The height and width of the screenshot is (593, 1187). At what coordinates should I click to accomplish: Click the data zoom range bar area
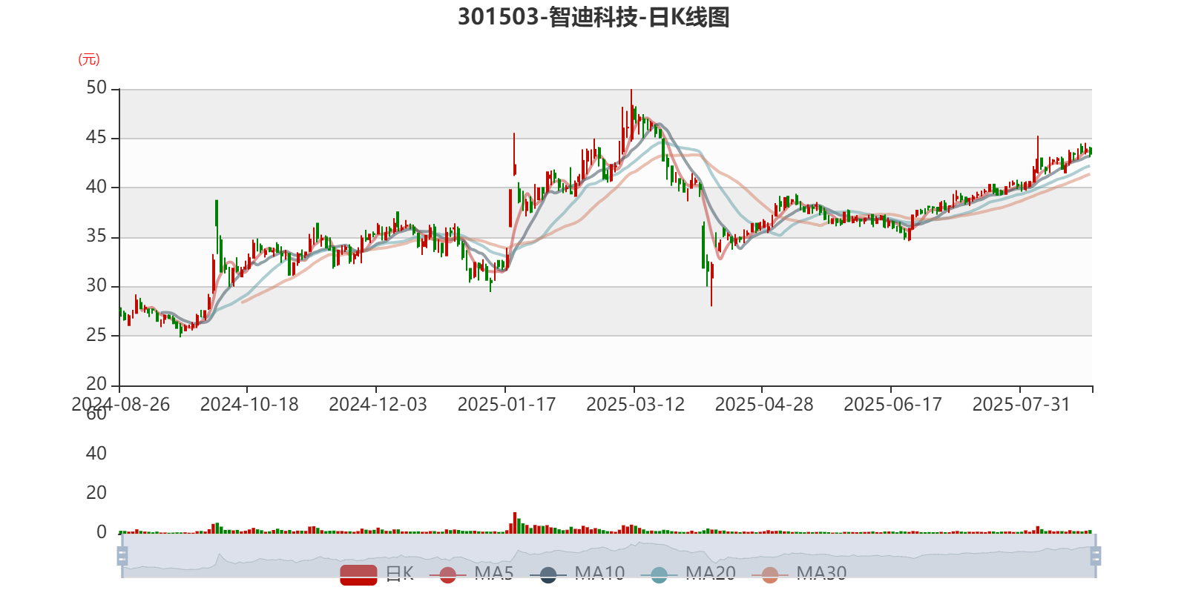[x=608, y=556]
